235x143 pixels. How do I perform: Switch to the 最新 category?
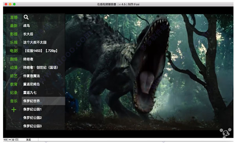click(14, 26)
